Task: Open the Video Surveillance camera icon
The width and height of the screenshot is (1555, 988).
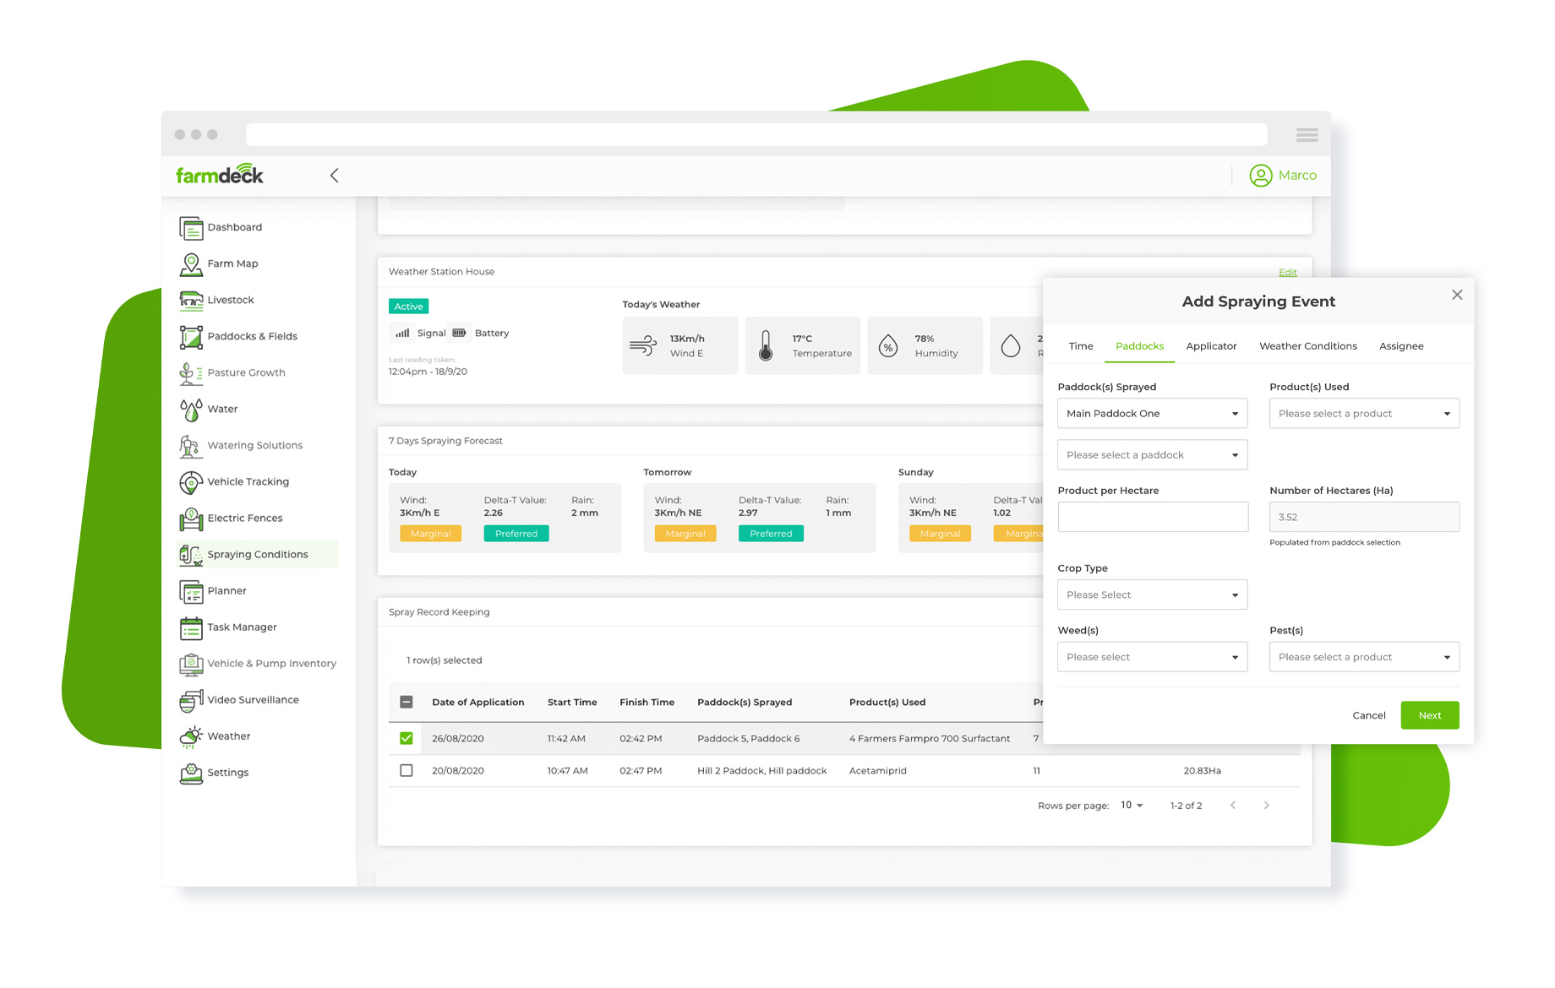Action: click(x=191, y=700)
